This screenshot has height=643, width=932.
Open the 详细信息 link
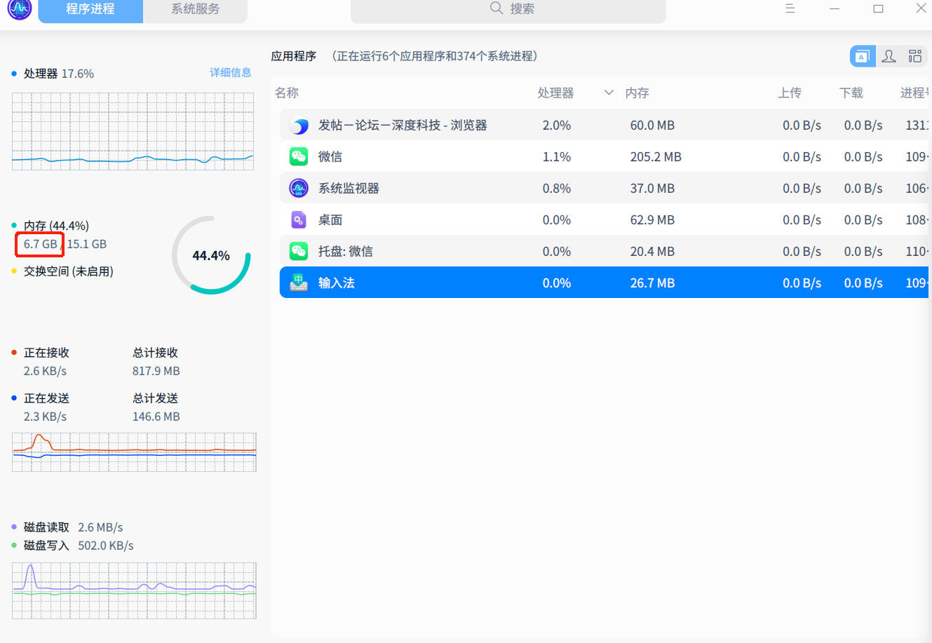231,73
